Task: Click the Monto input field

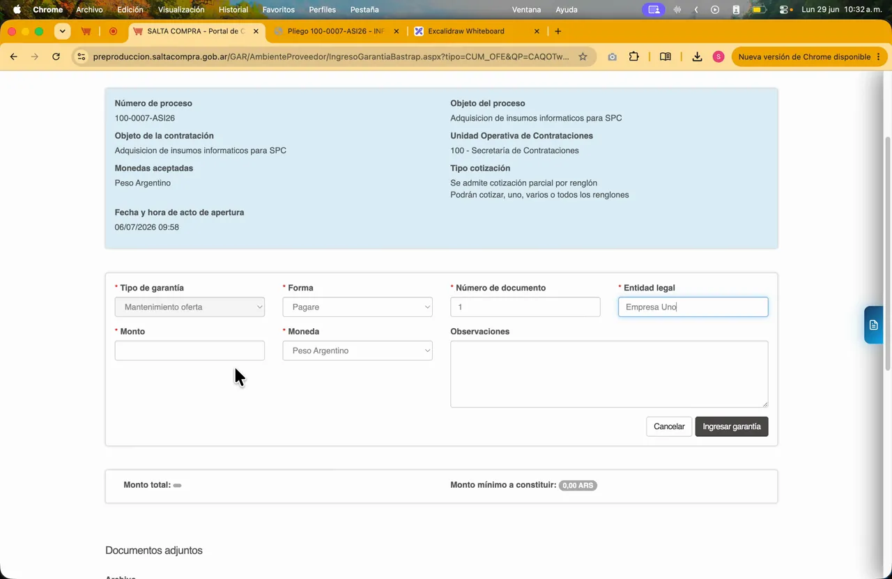Action: pyautogui.click(x=190, y=350)
